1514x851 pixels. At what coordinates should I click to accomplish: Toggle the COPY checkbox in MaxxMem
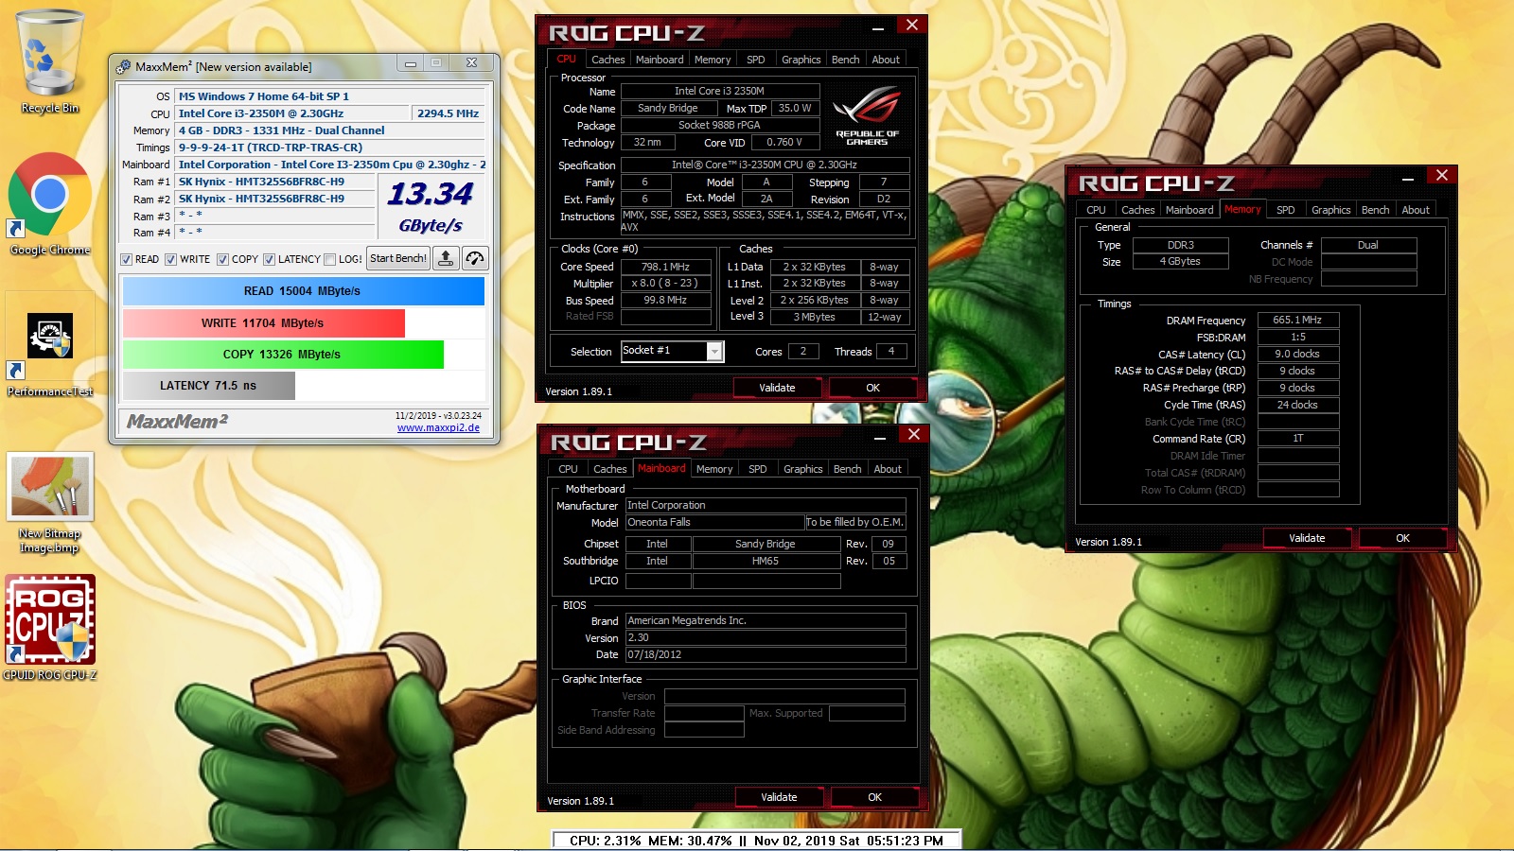[x=222, y=259]
